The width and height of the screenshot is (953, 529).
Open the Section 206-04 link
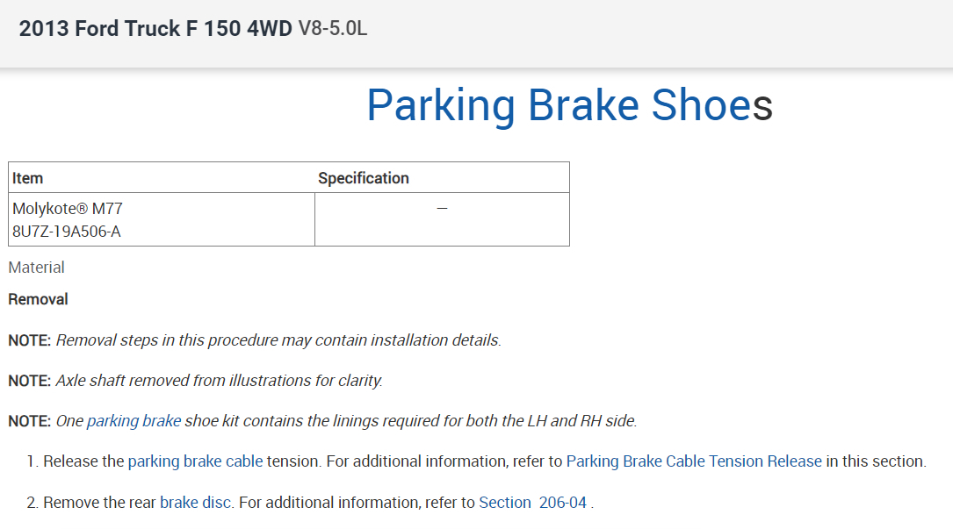click(533, 503)
